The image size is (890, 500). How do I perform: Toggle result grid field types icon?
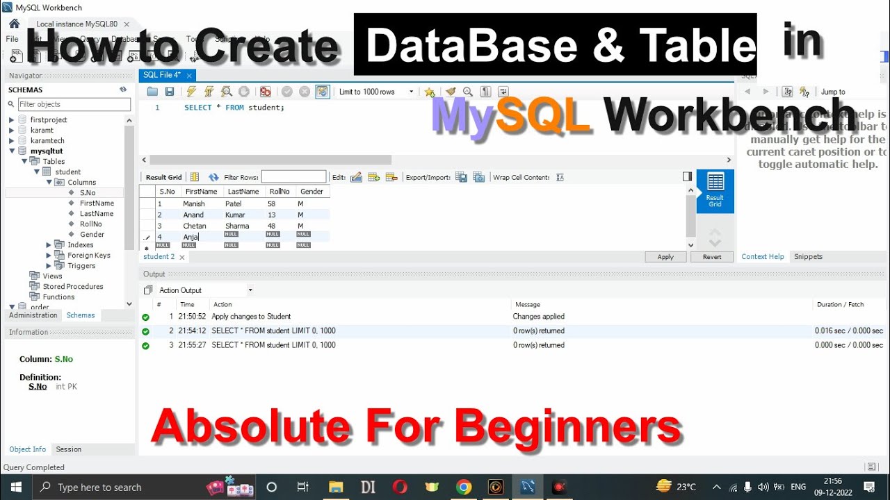point(195,177)
